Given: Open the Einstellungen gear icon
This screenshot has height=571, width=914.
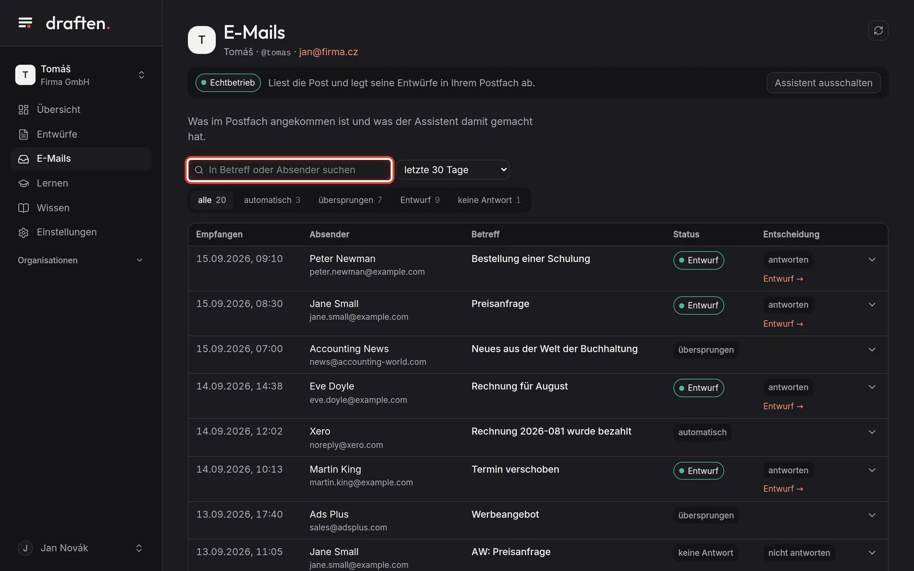Looking at the screenshot, I should click(23, 232).
